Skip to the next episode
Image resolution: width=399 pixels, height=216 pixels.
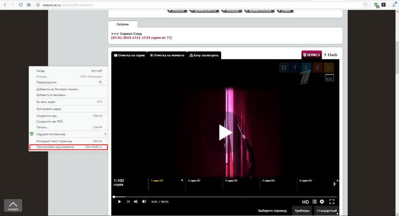[136, 202]
